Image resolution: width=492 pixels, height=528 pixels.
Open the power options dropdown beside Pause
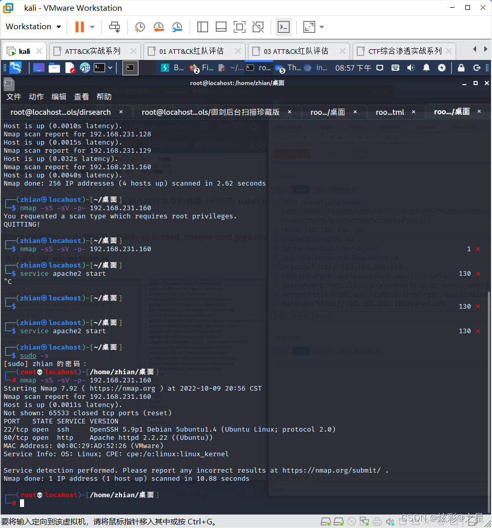pos(92,27)
